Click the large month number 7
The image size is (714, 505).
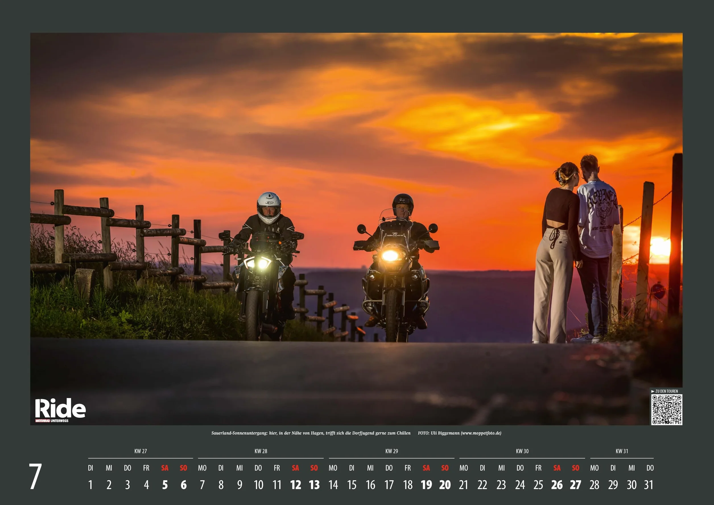point(36,477)
